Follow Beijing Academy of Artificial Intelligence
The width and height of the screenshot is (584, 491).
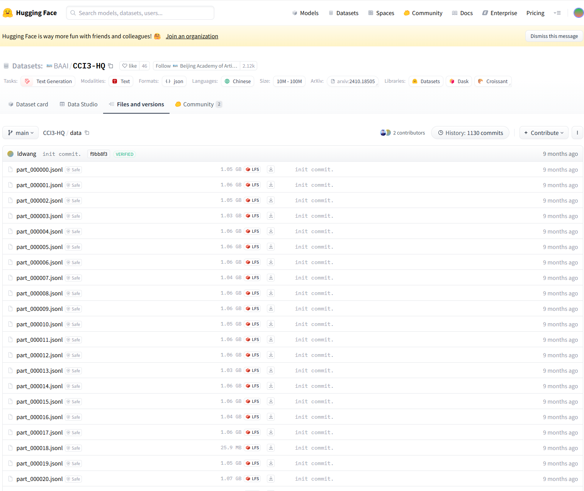click(x=197, y=66)
